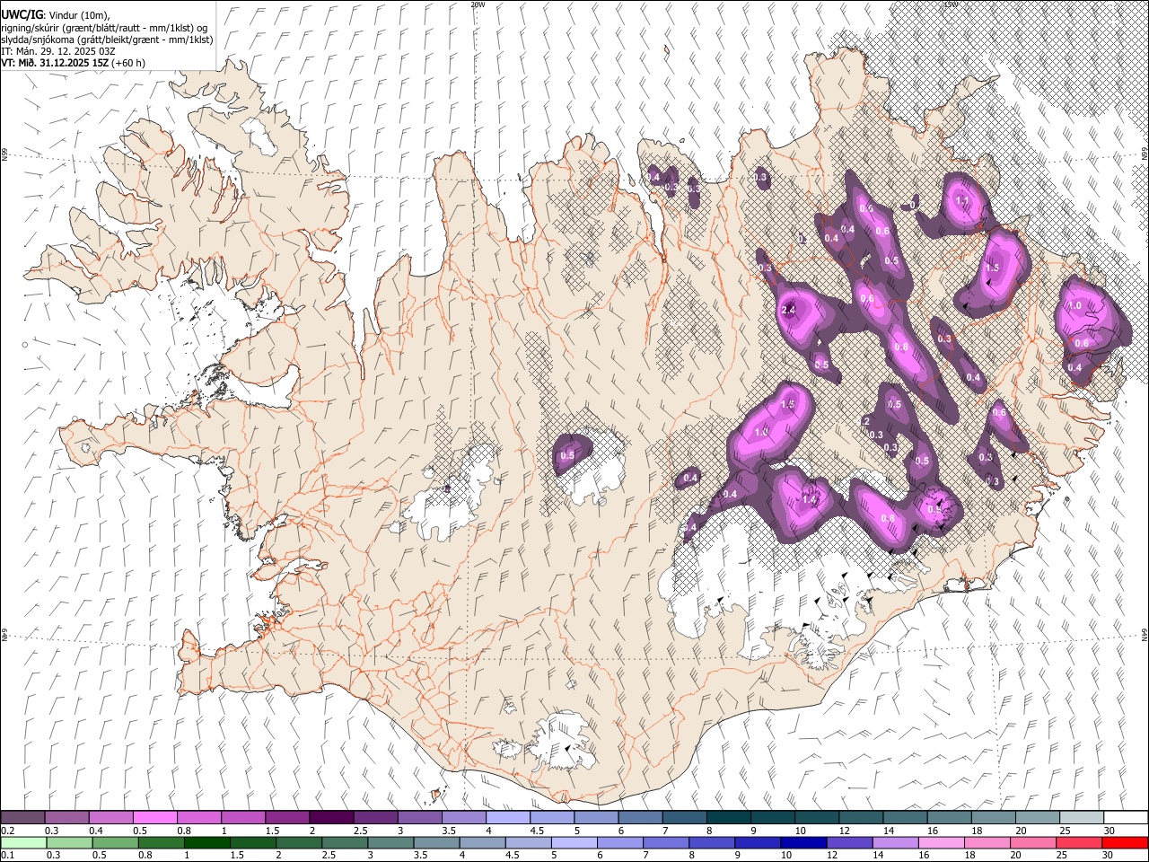This screenshot has width=1149, height=862.
Task: Click the "slydda/snjókoma (grátt/bleikt/grænt" description line
Action: (107, 40)
